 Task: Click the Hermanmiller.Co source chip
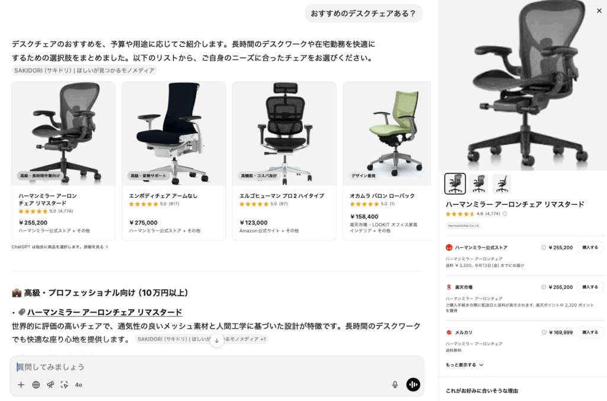[x=463, y=226]
